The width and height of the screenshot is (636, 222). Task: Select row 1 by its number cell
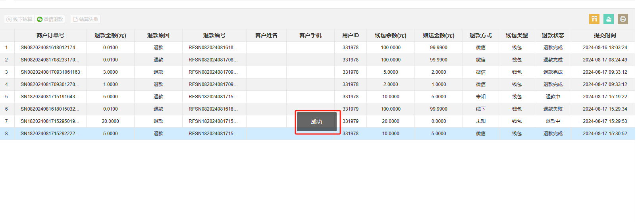[6, 48]
